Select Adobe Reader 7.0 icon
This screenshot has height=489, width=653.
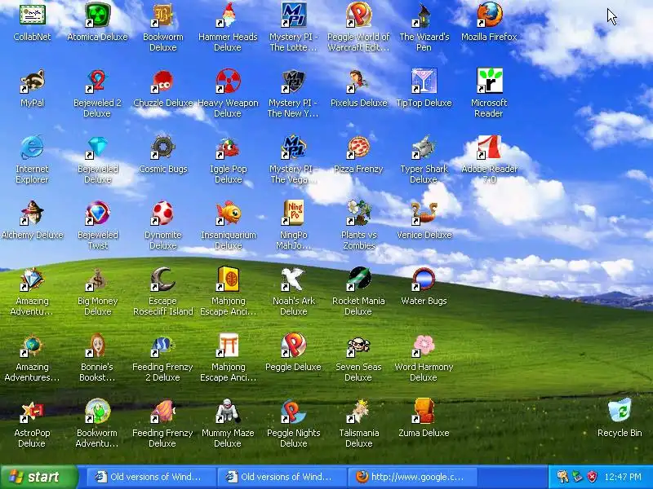click(489, 148)
